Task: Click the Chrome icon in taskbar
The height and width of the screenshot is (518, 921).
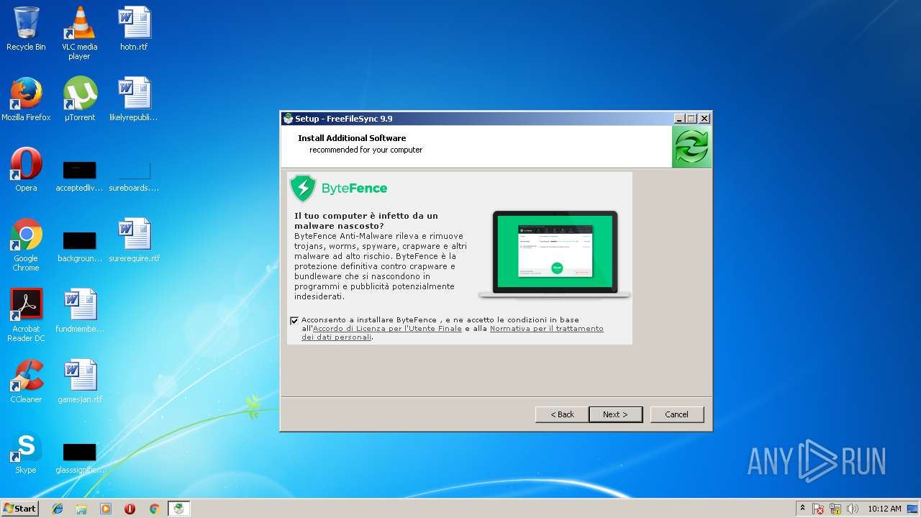Action: coord(154,509)
